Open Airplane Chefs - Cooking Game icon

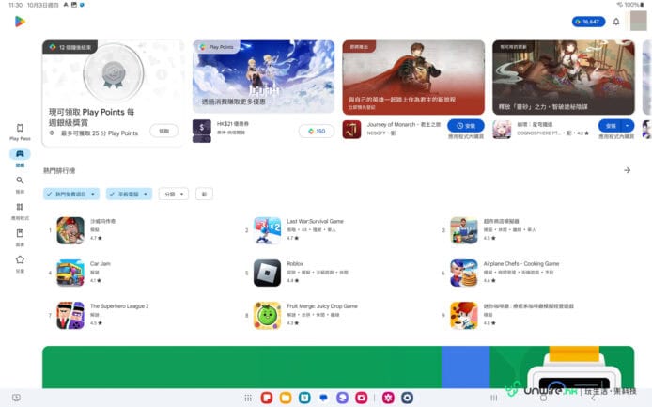point(464,273)
